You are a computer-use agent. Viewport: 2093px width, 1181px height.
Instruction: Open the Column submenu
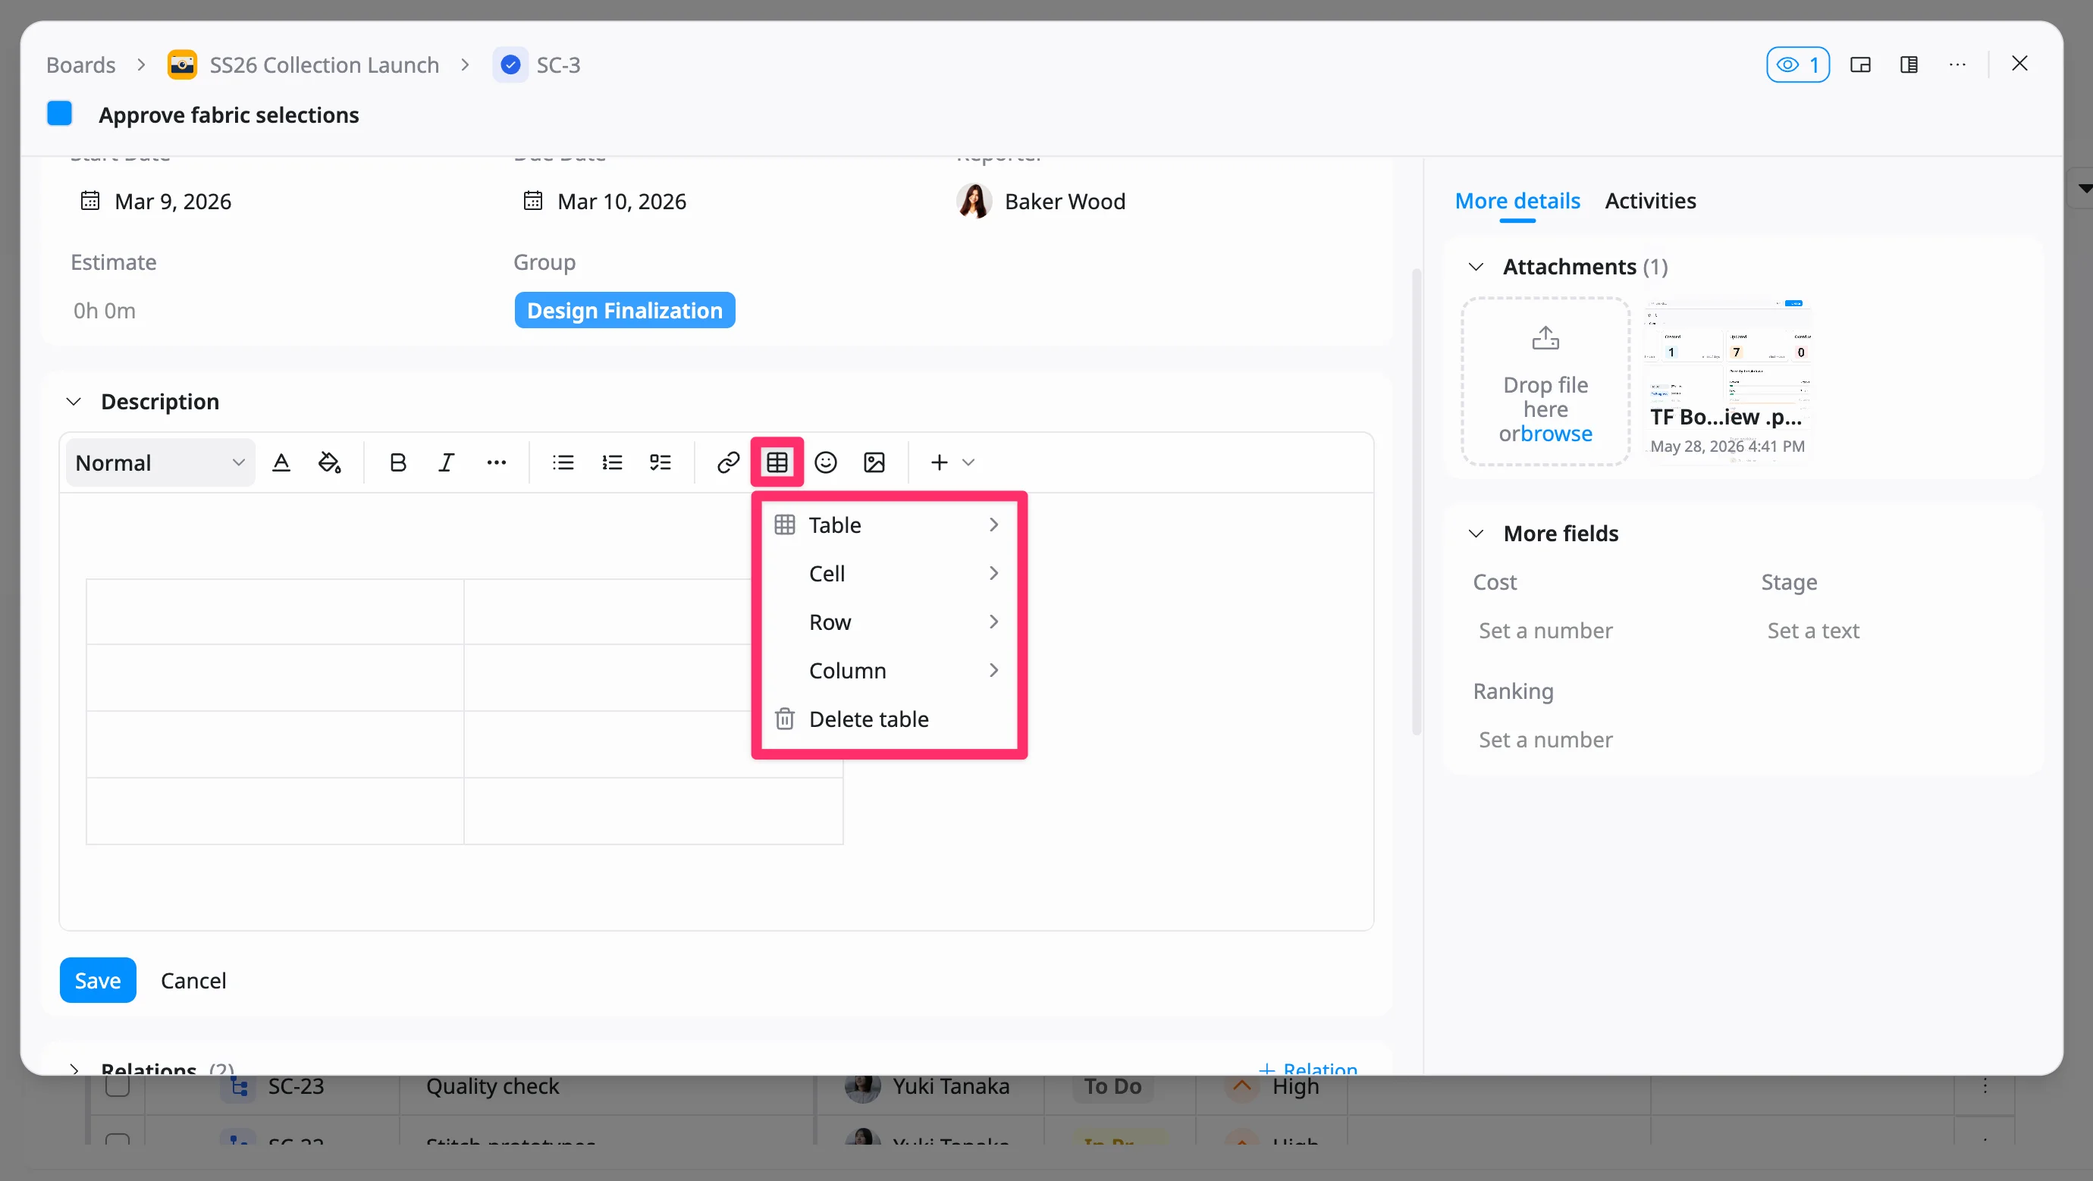889,671
